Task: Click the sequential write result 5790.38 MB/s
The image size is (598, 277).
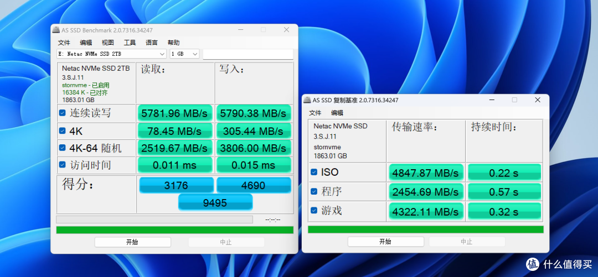Action: pyautogui.click(x=254, y=113)
